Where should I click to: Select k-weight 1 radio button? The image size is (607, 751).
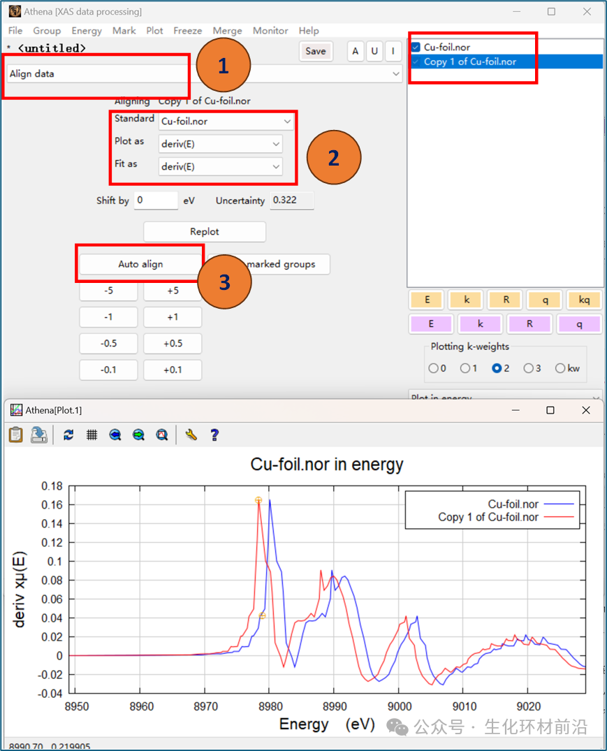tap(465, 368)
